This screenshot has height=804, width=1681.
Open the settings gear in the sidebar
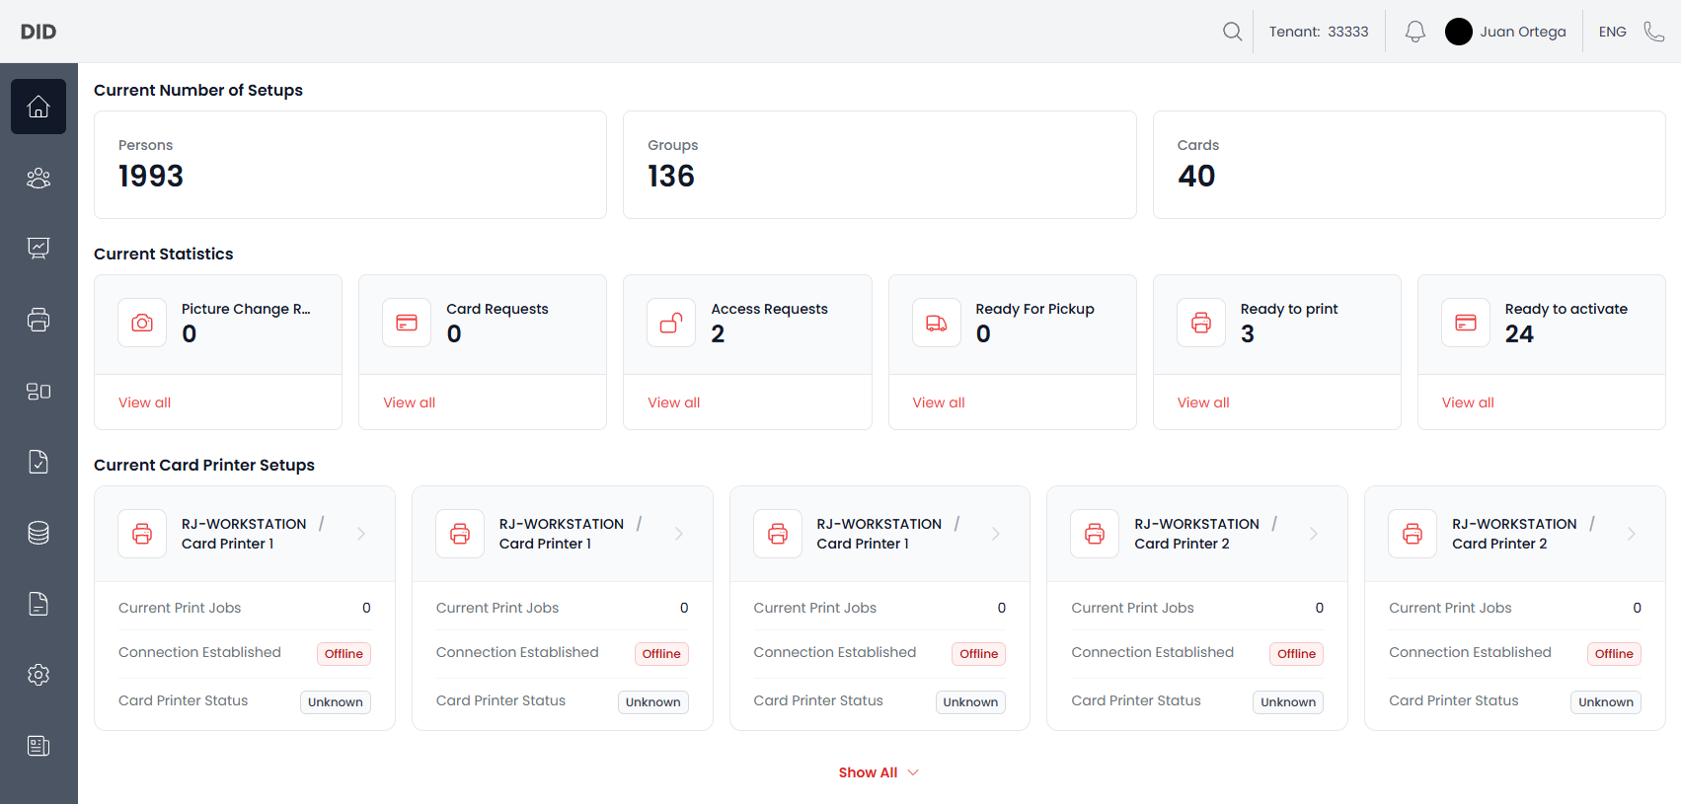pos(38,675)
